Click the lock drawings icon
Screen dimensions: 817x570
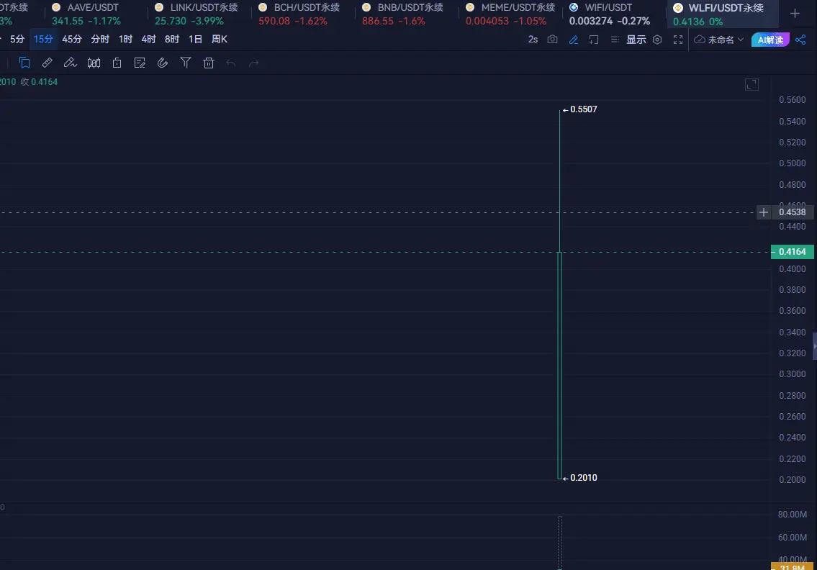117,63
